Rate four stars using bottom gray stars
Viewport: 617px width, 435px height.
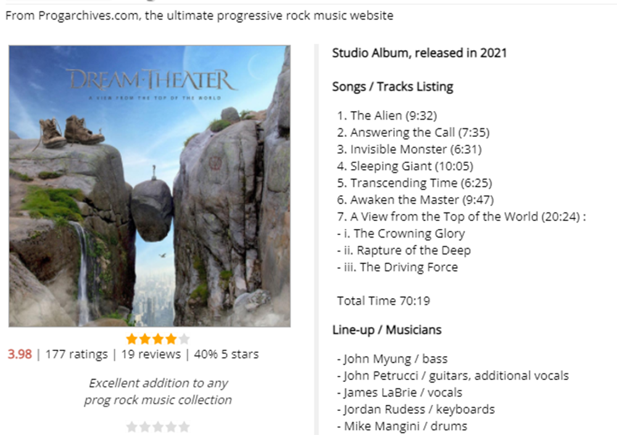click(x=171, y=427)
